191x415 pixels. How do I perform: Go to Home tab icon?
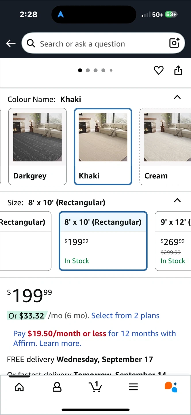tap(19, 387)
